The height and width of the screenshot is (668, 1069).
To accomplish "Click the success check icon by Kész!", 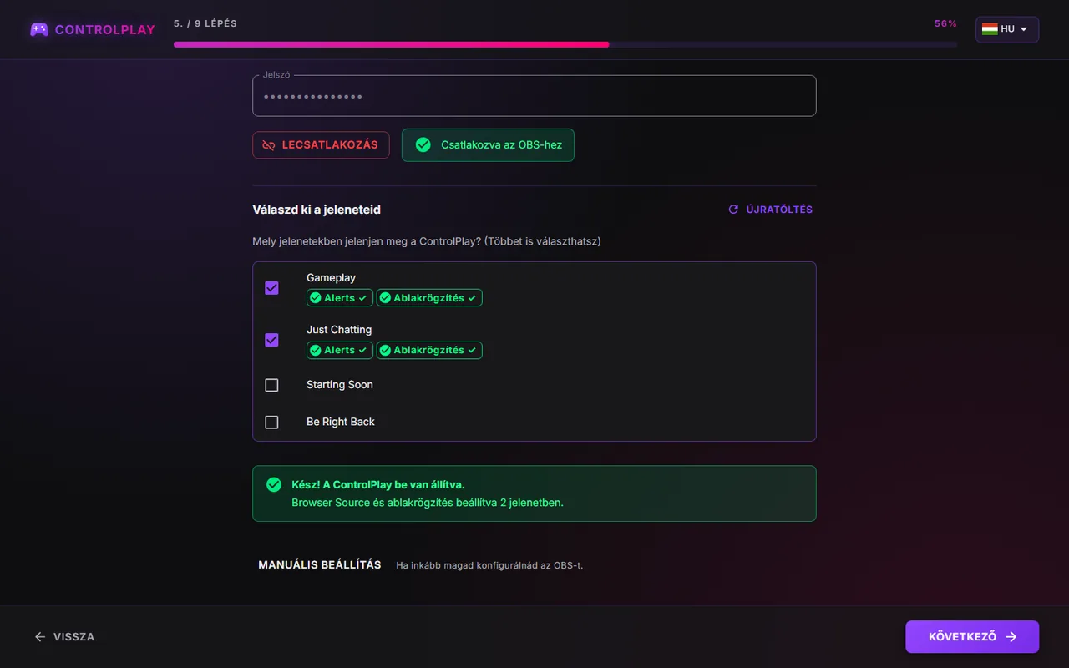I will tap(274, 485).
